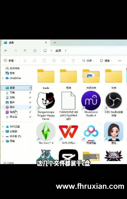The image size is (127, 199).
Task: Select OneDrive in the sidebar
Action: click(13, 78)
